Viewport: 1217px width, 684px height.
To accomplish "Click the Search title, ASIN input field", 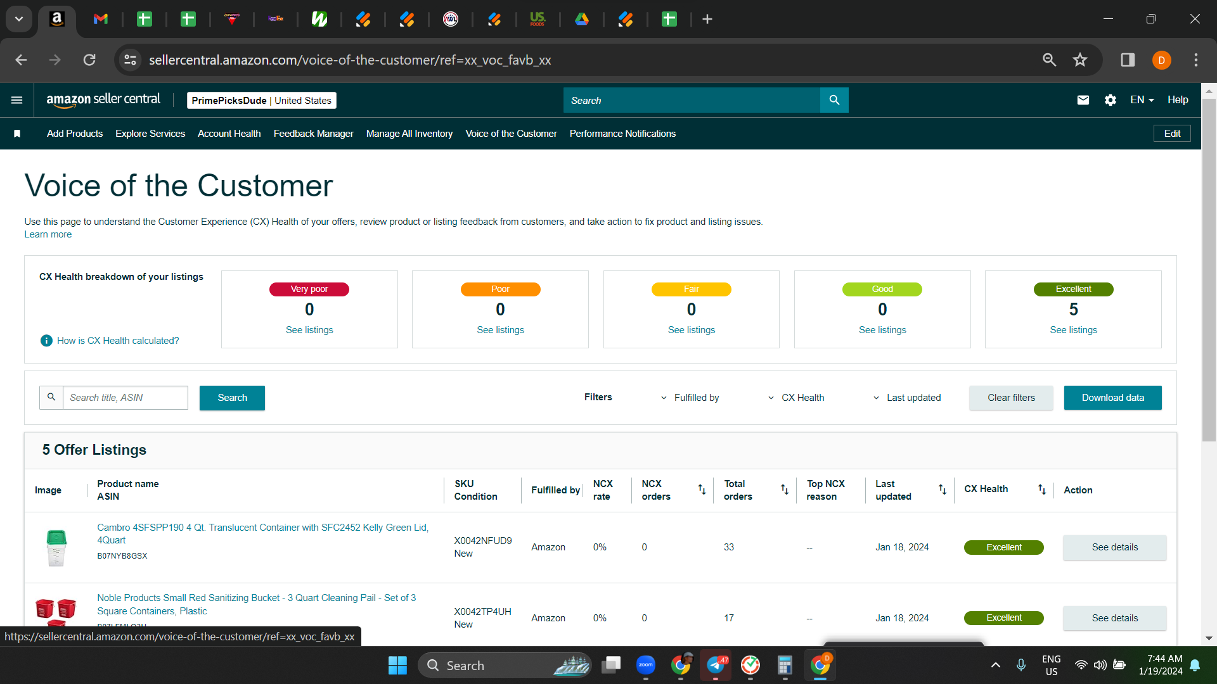I will tap(126, 398).
